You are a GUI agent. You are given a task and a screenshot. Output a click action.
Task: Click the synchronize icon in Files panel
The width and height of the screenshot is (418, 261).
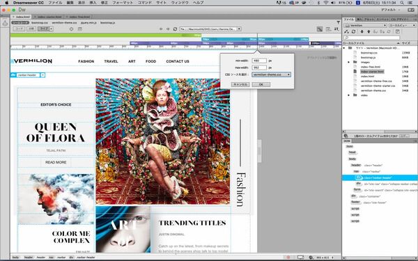point(389,31)
